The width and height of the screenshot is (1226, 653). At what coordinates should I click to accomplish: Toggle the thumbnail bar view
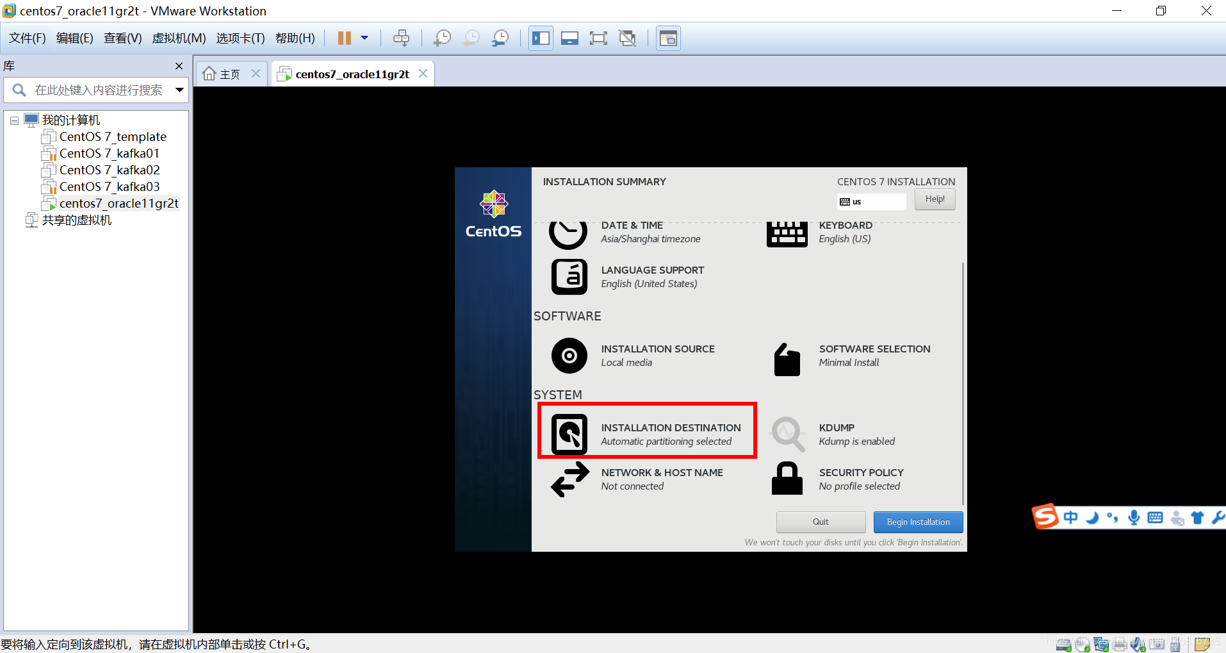tap(569, 38)
